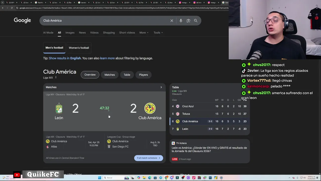Select the Matches chip
The width and height of the screenshot is (321, 181).
[x=110, y=75]
